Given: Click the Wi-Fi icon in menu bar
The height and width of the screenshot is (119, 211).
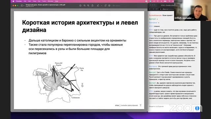Looking at the screenshot, I should tap(169, 1).
